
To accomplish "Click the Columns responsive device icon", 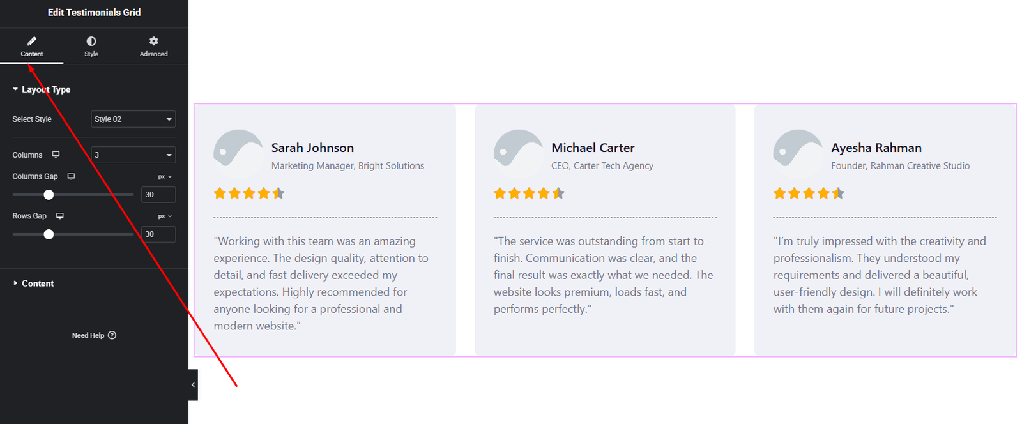I will [x=56, y=155].
